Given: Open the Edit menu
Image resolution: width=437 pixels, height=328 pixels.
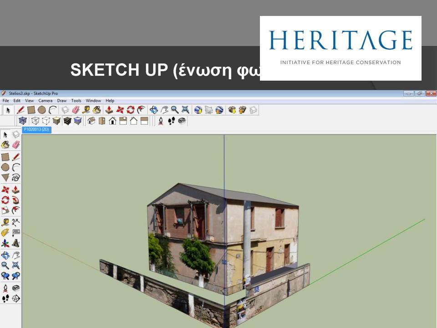Looking at the screenshot, I should pyautogui.click(x=17, y=101).
